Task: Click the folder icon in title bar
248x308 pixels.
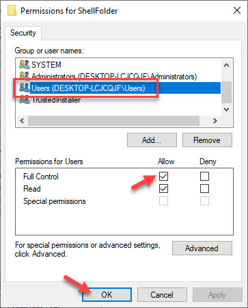Action: click(x=12, y=10)
